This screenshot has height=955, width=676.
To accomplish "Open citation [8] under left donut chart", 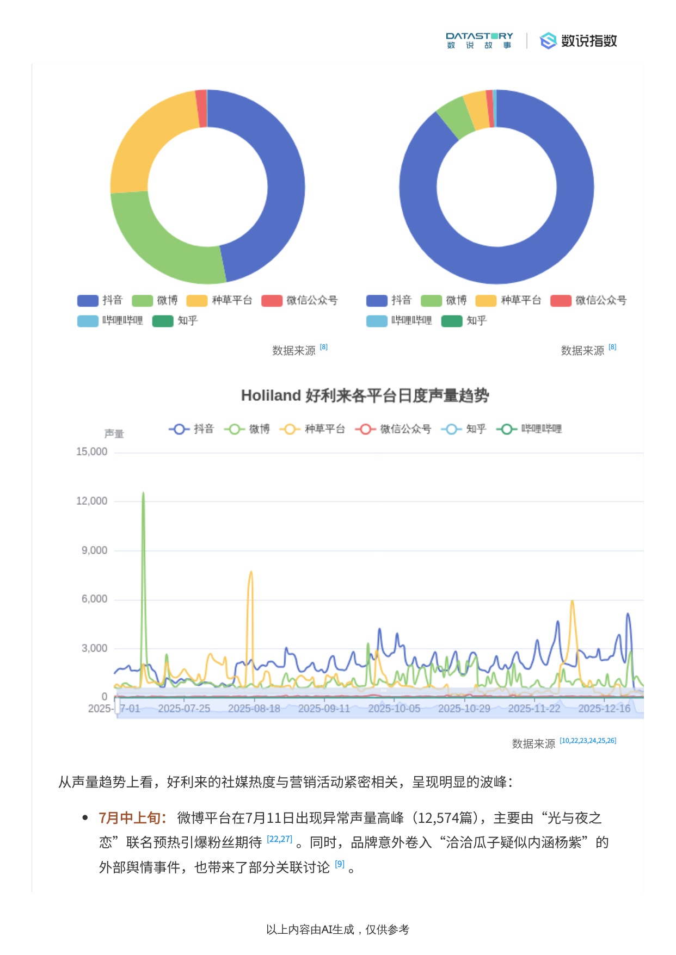I will (x=324, y=347).
